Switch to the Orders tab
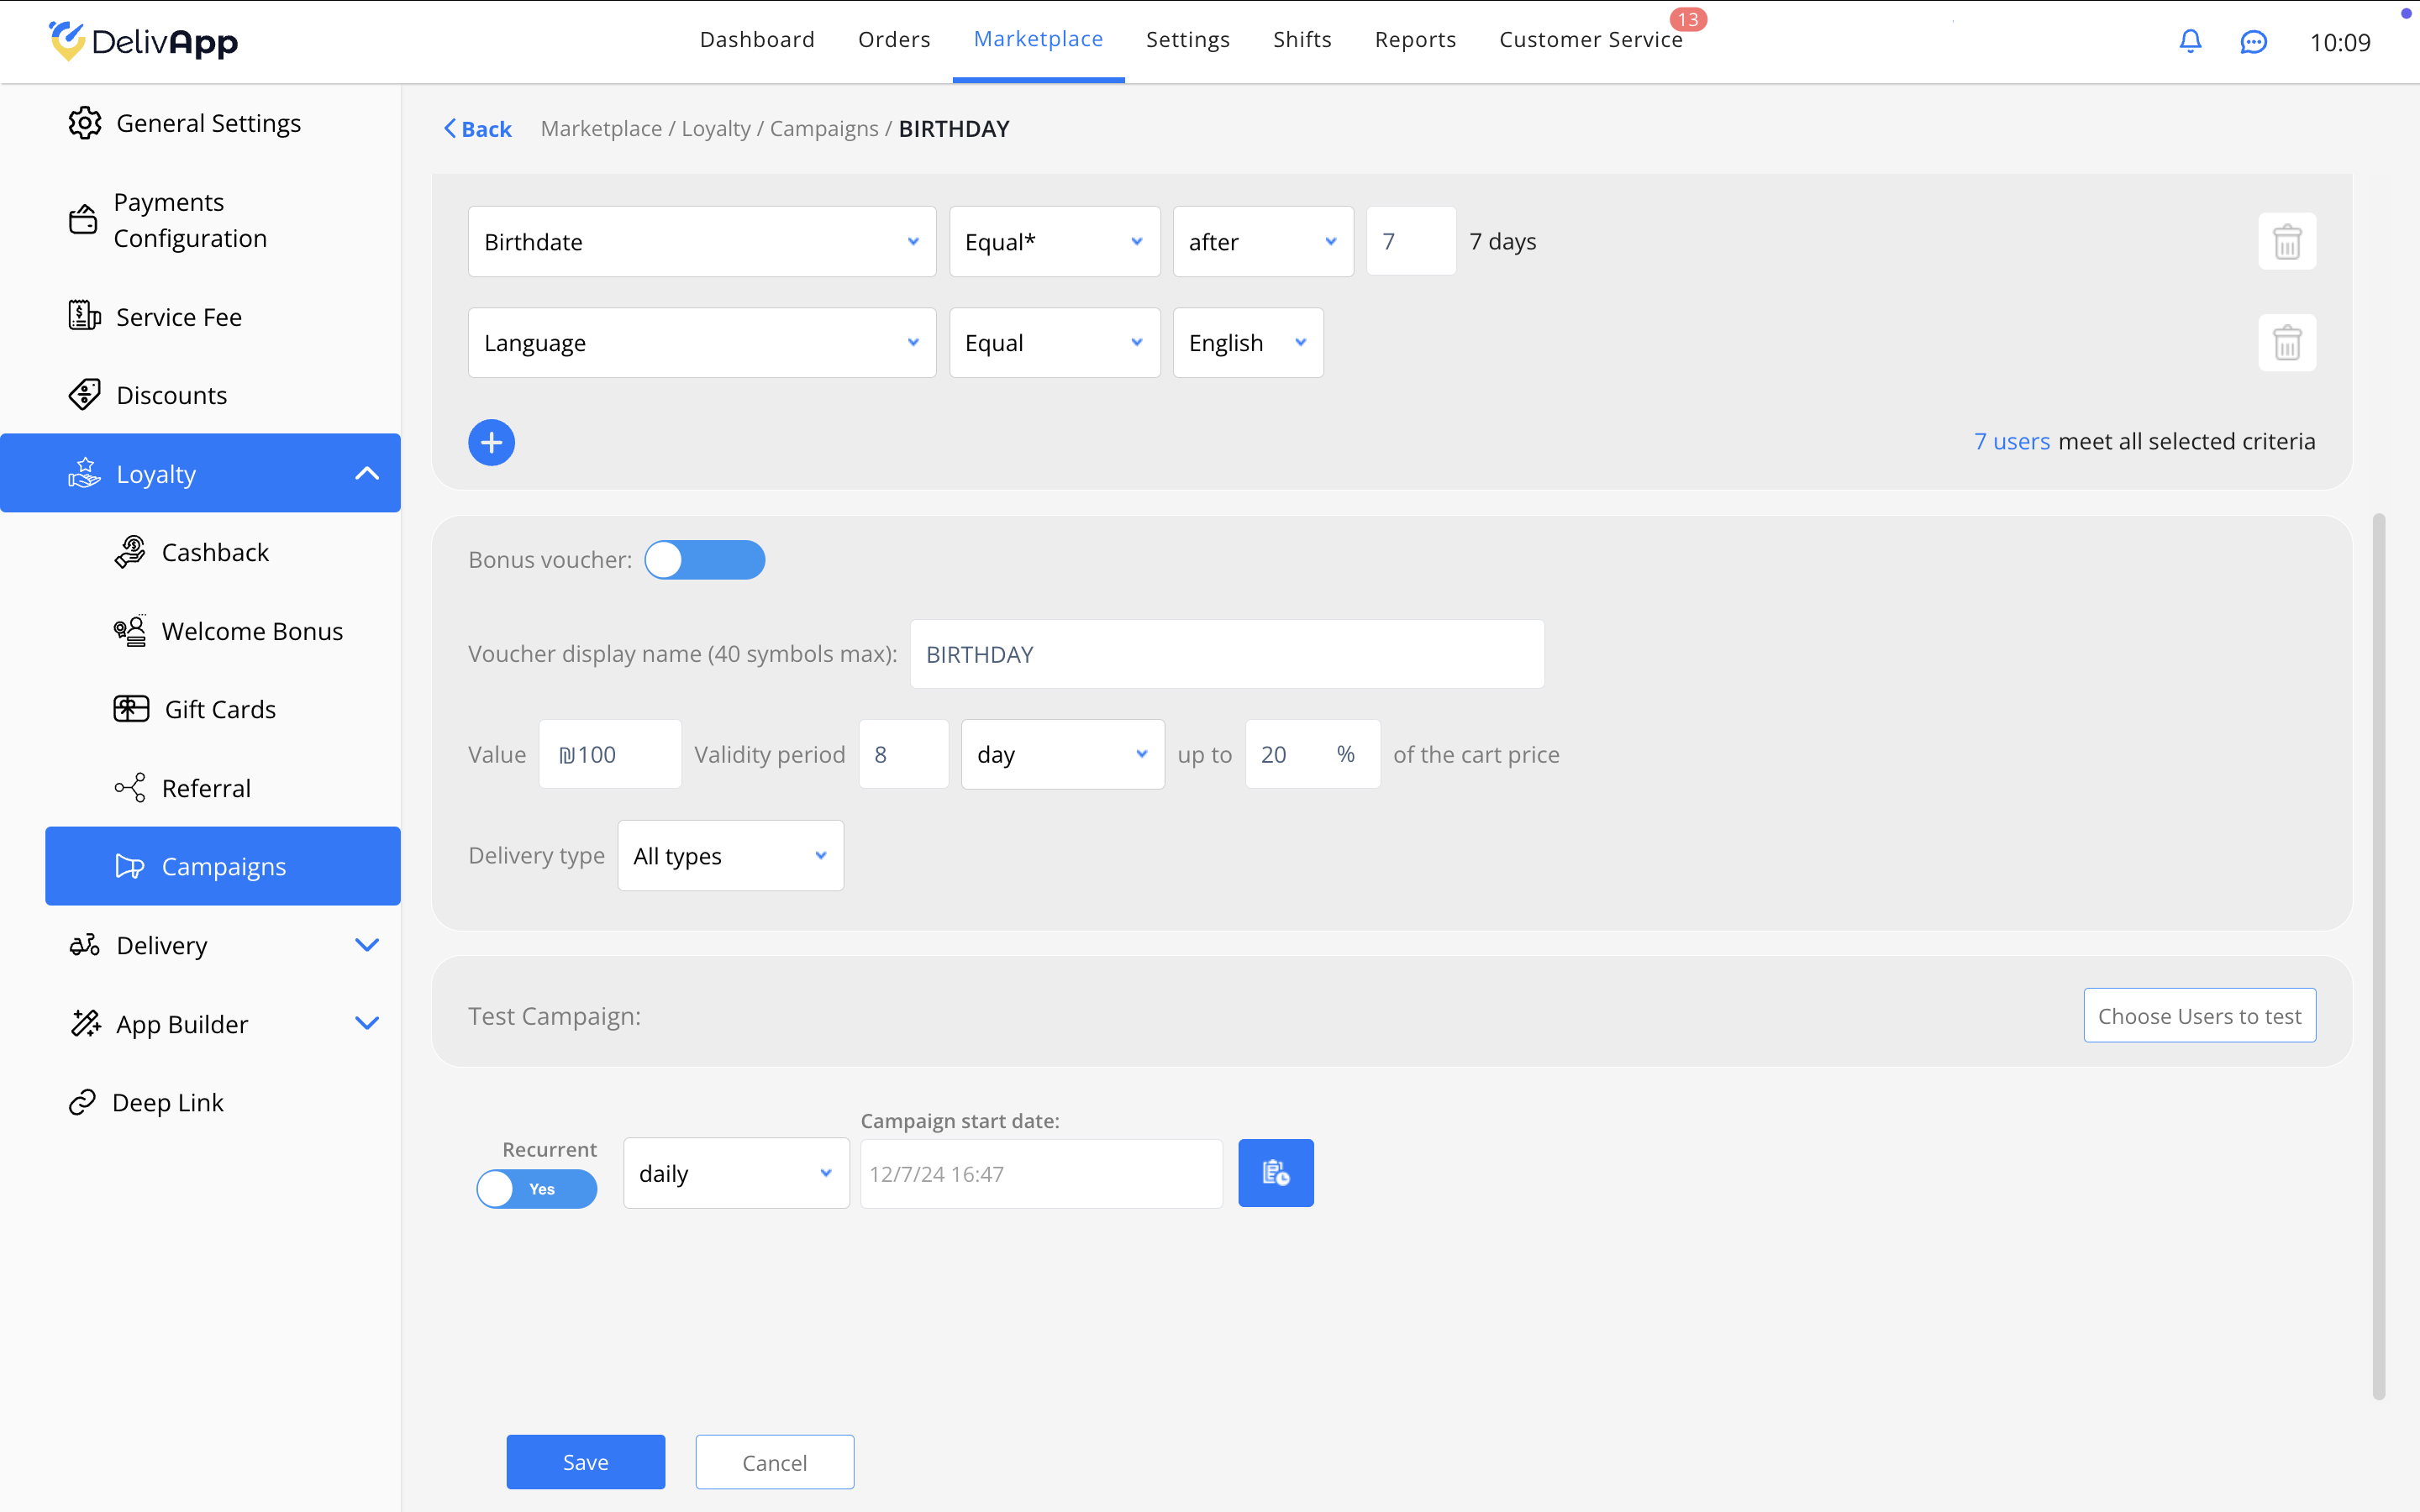 point(893,40)
